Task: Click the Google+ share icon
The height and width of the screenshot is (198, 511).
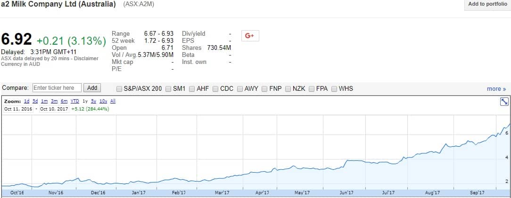Action: [x=250, y=36]
